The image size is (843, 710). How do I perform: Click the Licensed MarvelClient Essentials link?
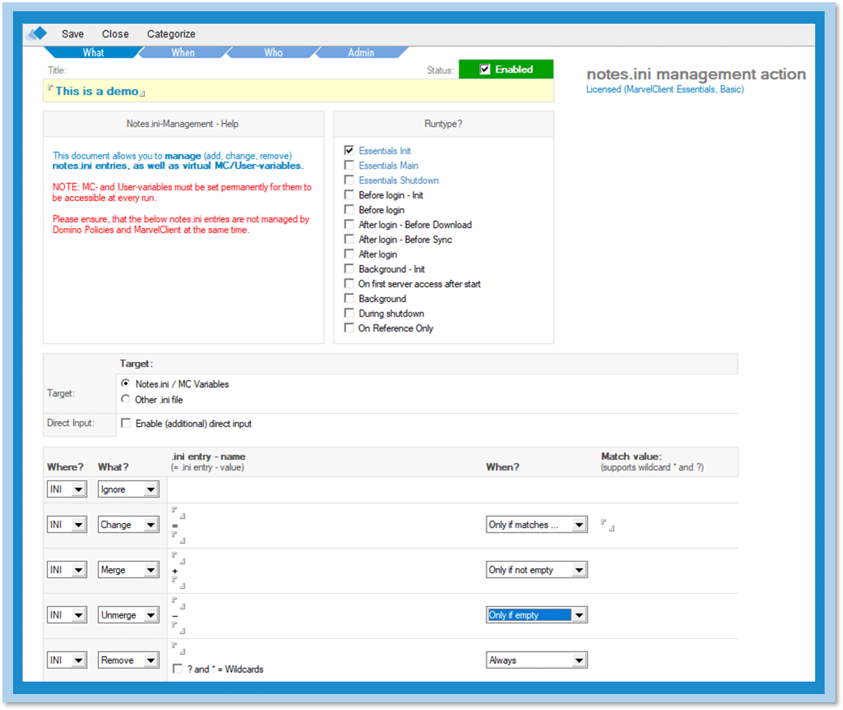(665, 89)
